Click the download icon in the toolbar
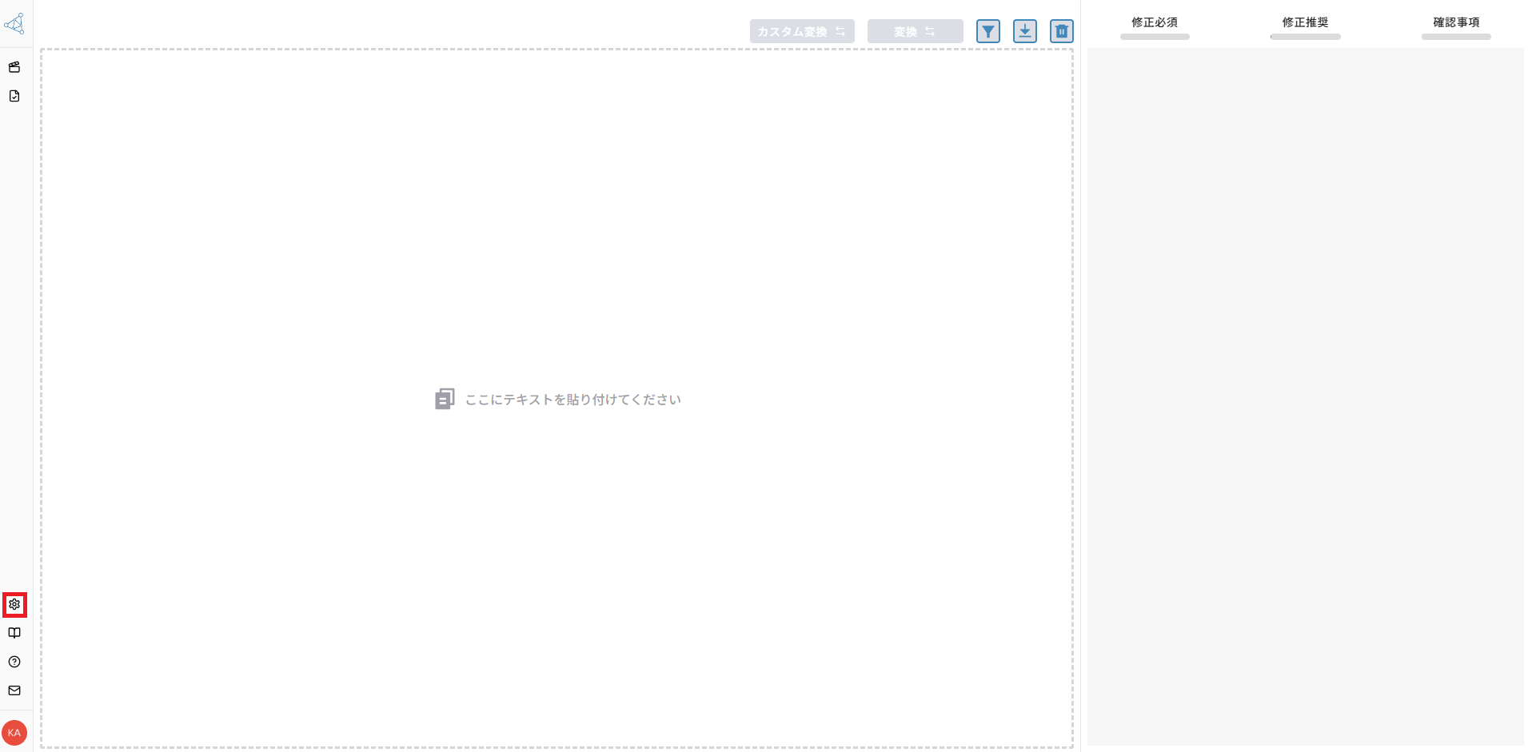The image size is (1528, 752). (1025, 31)
